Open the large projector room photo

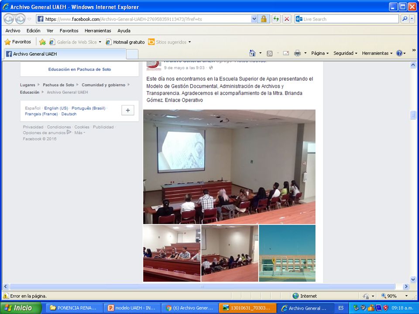pyautogui.click(x=229, y=167)
